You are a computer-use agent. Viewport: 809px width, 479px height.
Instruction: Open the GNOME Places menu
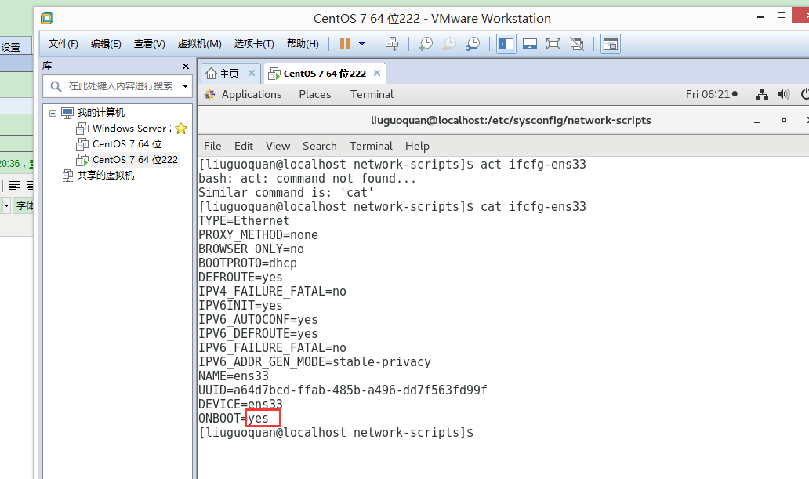coord(314,94)
